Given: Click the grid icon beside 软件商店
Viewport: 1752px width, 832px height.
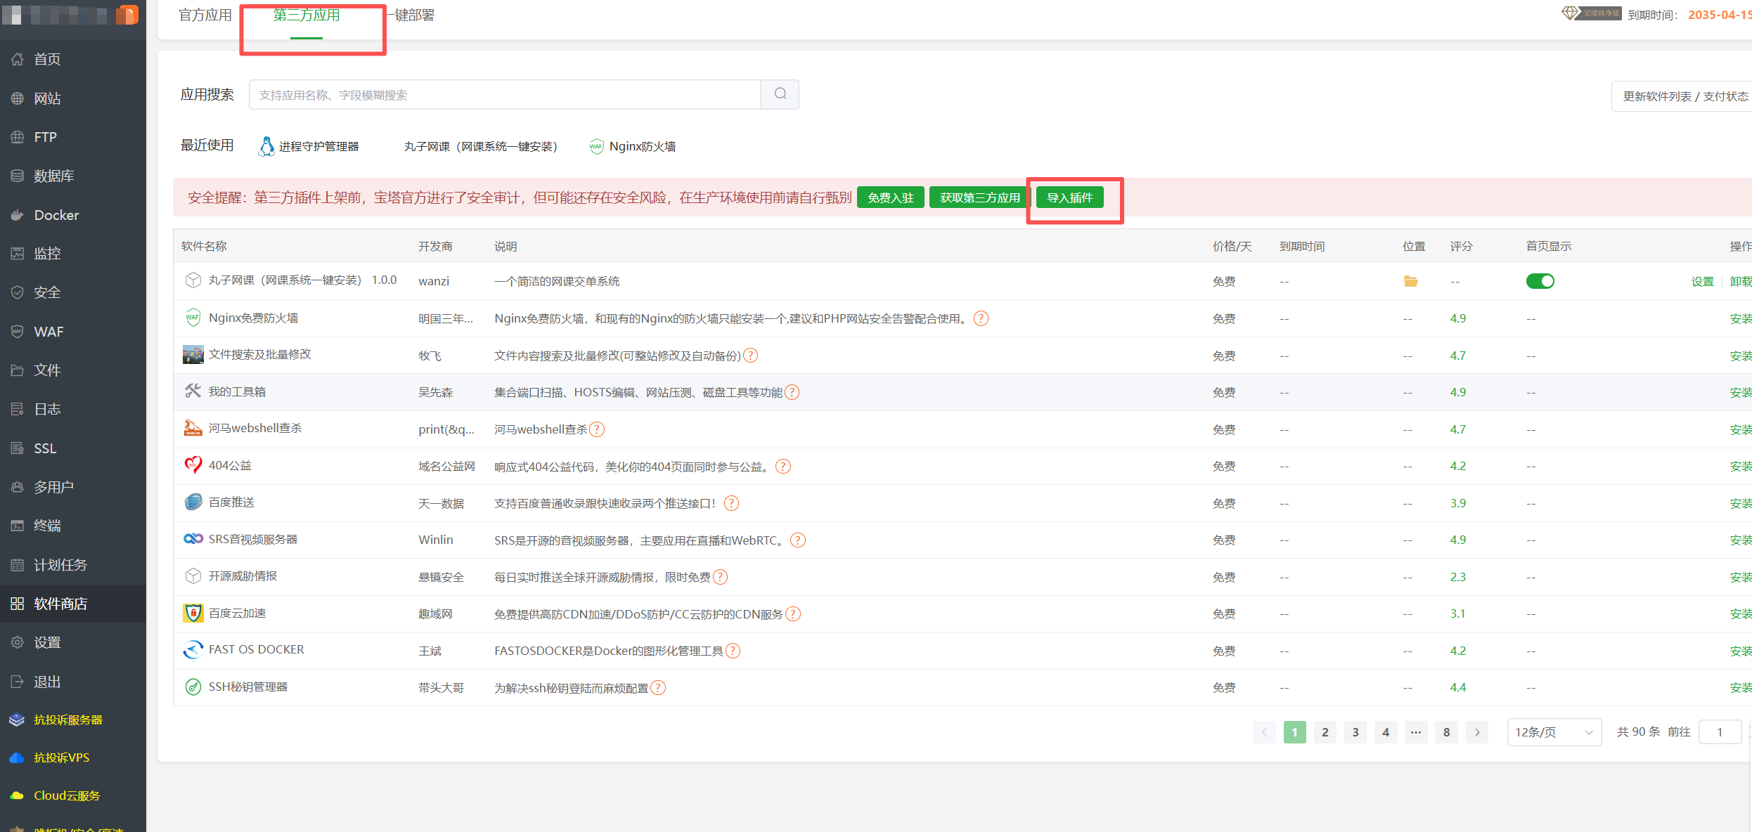Looking at the screenshot, I should [18, 604].
